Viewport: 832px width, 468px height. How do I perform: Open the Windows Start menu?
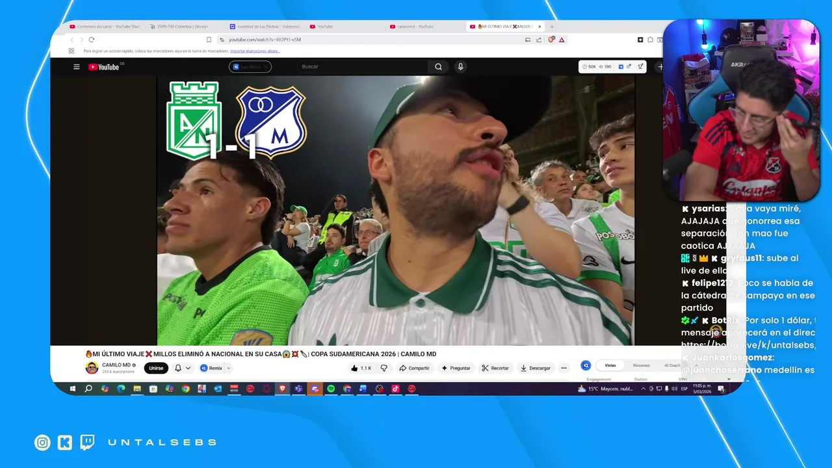(72, 389)
